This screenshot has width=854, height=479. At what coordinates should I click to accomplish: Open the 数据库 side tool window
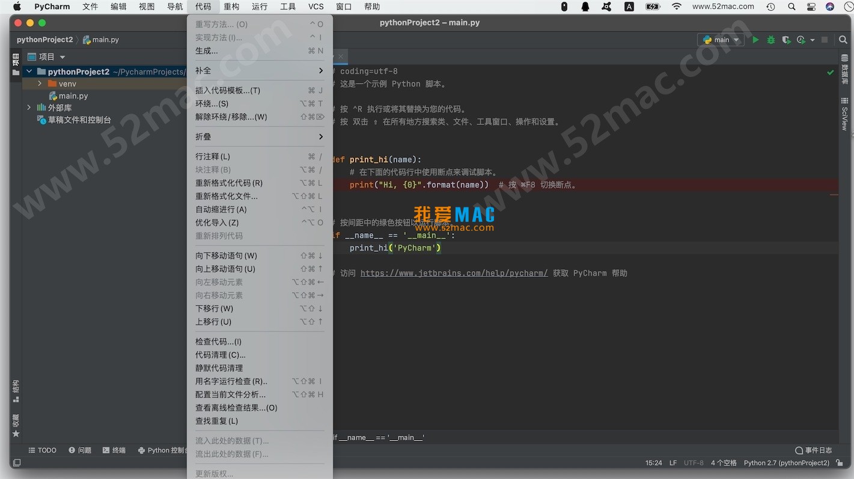[x=844, y=70]
